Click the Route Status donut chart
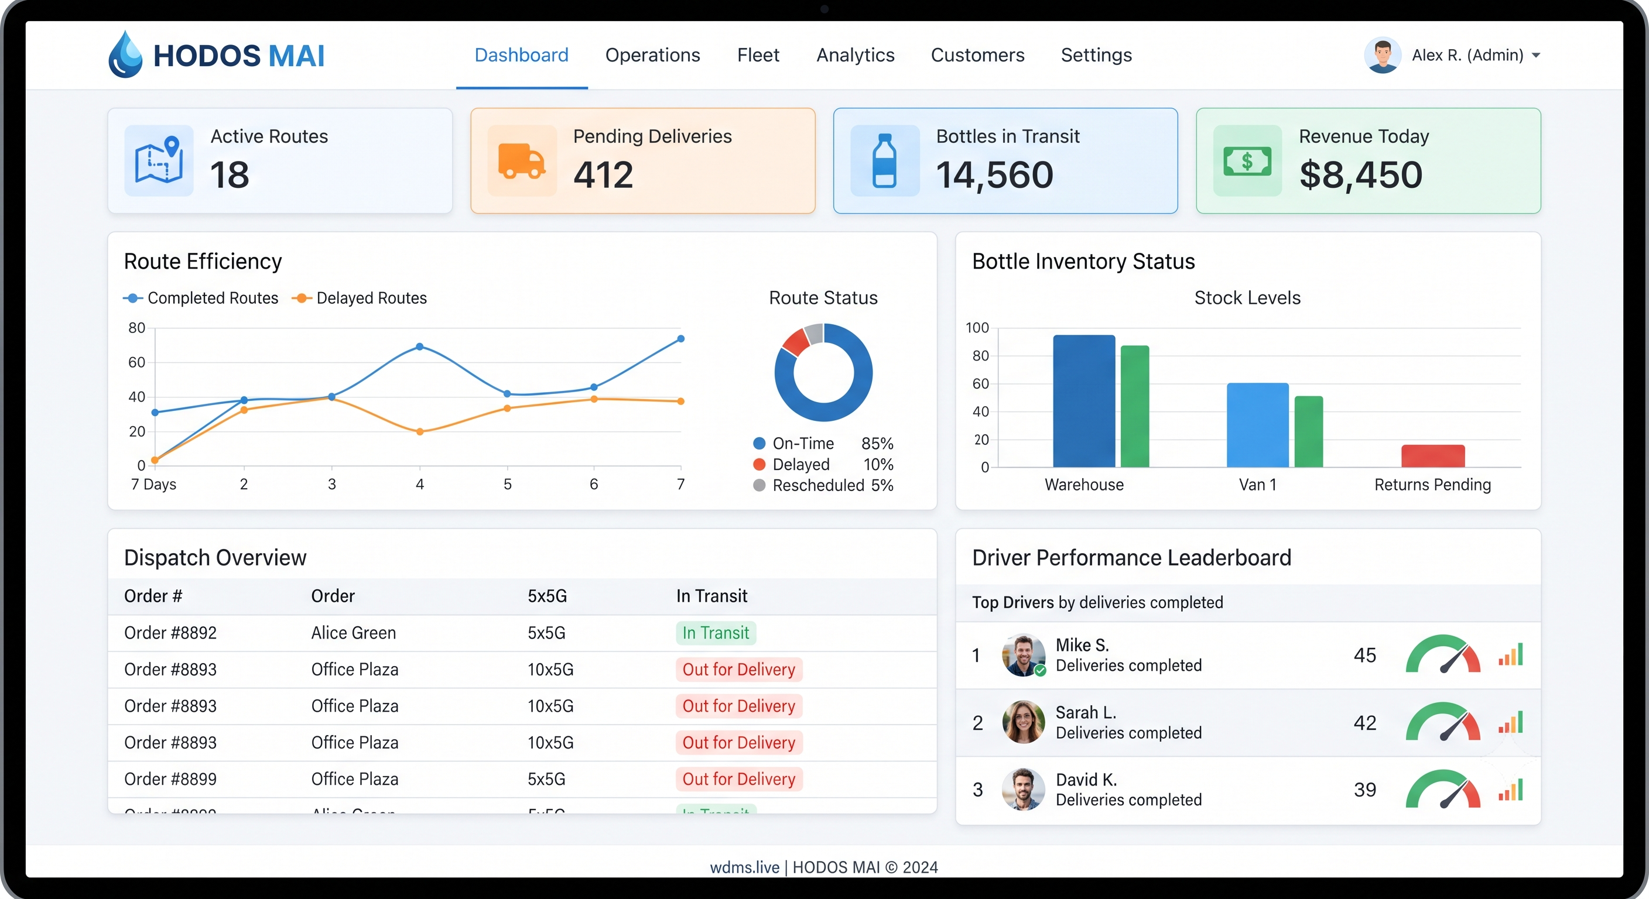Viewport: 1649px width, 899px height. click(823, 372)
